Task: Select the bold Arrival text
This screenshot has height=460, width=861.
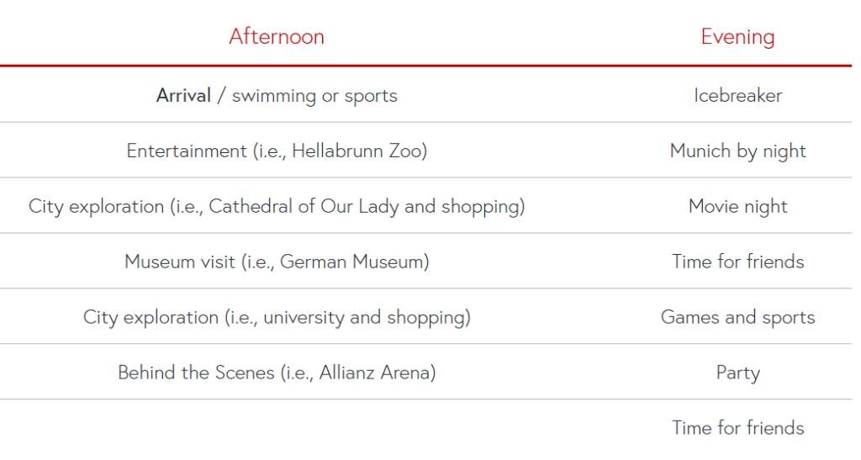Action: [183, 96]
